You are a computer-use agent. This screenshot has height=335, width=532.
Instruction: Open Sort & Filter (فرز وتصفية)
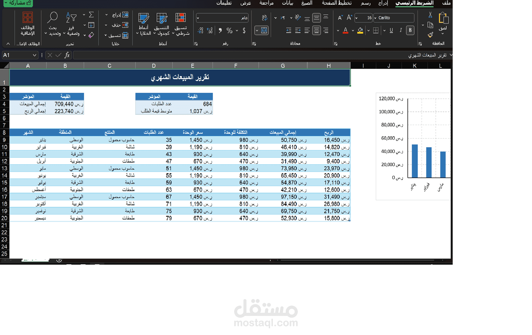72,24
